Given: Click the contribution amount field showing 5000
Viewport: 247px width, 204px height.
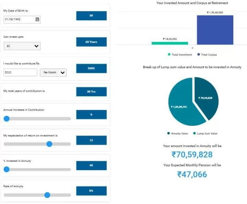Looking at the screenshot, I should [20, 73].
